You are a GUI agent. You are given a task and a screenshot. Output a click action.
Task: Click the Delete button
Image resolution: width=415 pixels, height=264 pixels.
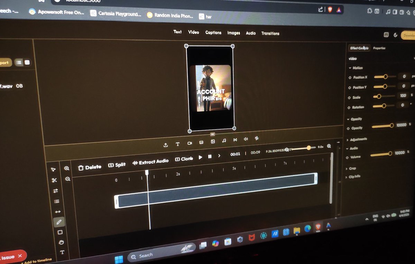point(90,167)
